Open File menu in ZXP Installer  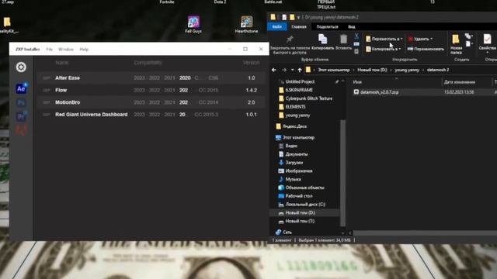pos(49,50)
